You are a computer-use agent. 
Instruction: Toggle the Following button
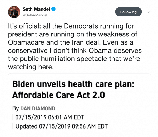[128, 12]
